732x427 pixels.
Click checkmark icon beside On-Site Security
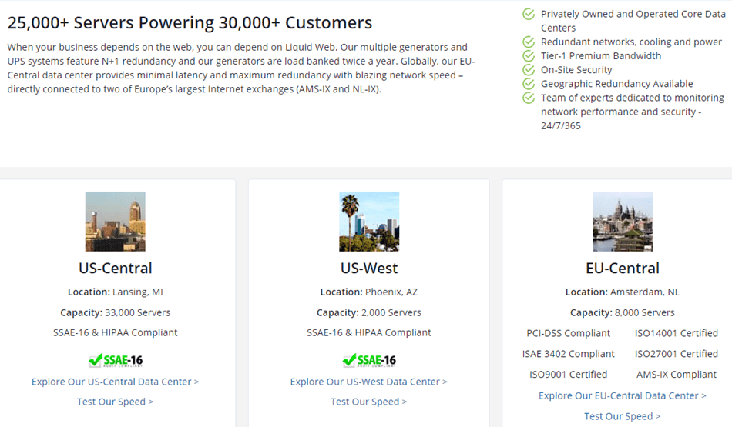[x=529, y=70]
